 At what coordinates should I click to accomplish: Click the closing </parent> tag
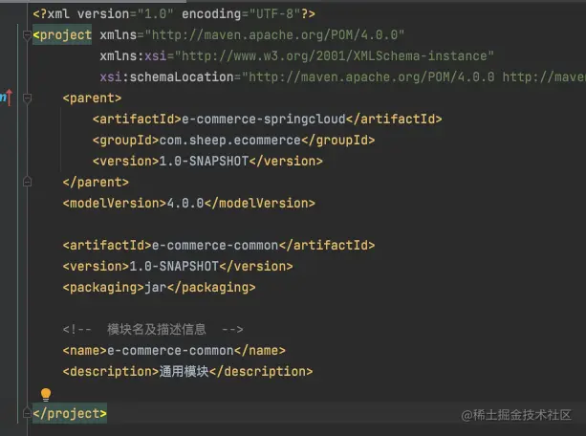click(96, 182)
